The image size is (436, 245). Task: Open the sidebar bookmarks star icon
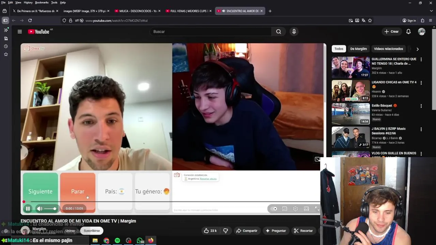coord(6,54)
